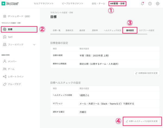
Task: Open 1on1 in the sidebar
Action: coord(10,37)
